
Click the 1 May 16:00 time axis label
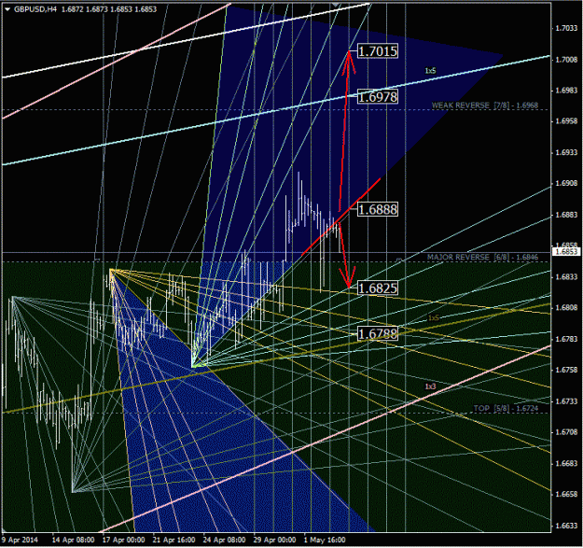tap(325, 540)
